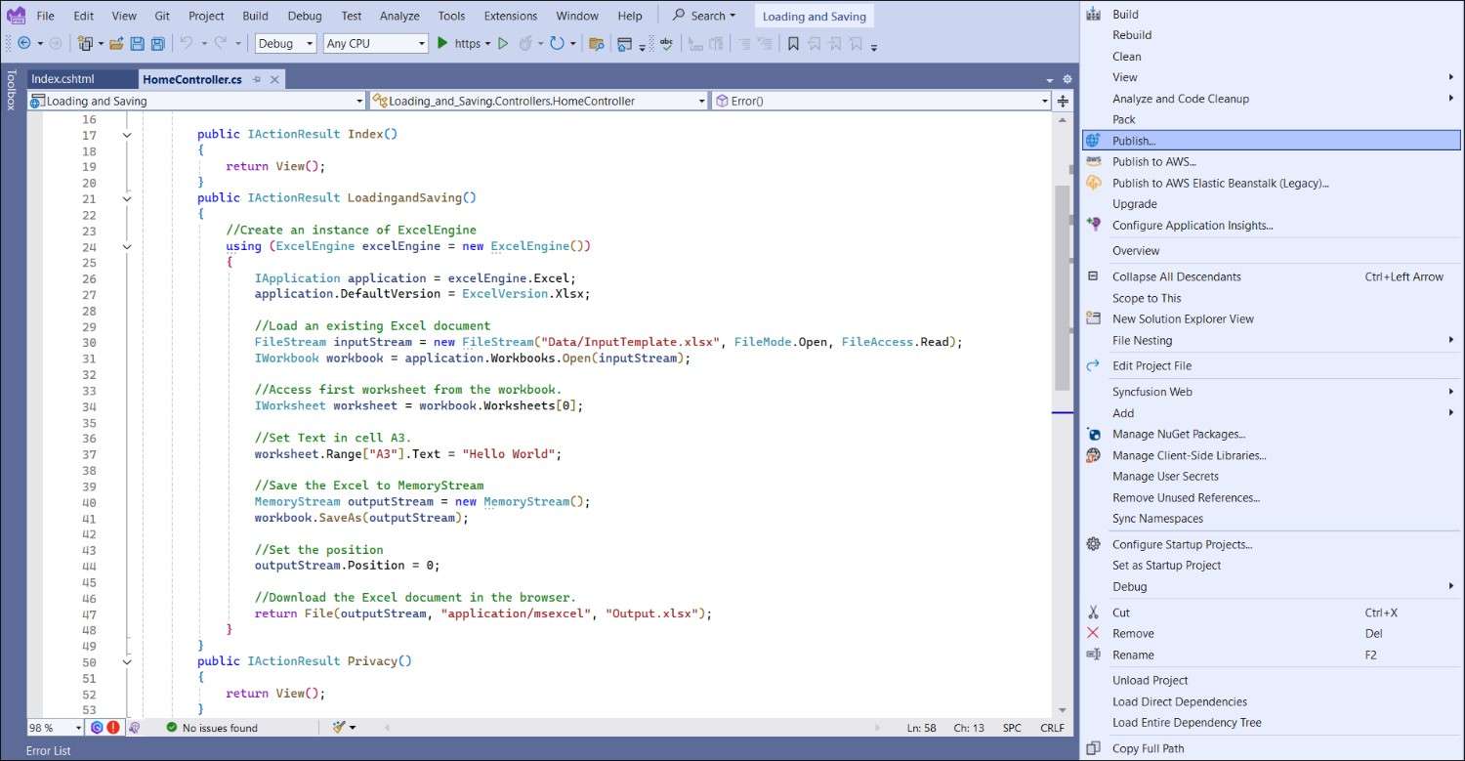Image resolution: width=1465 pixels, height=761 pixels.
Task: Click the Save All toolbar icon
Action: [x=157, y=44]
